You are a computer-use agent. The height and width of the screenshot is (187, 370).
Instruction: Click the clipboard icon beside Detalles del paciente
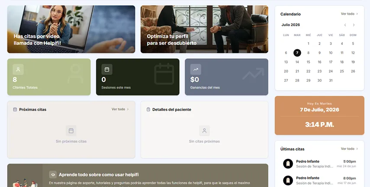tap(148, 110)
